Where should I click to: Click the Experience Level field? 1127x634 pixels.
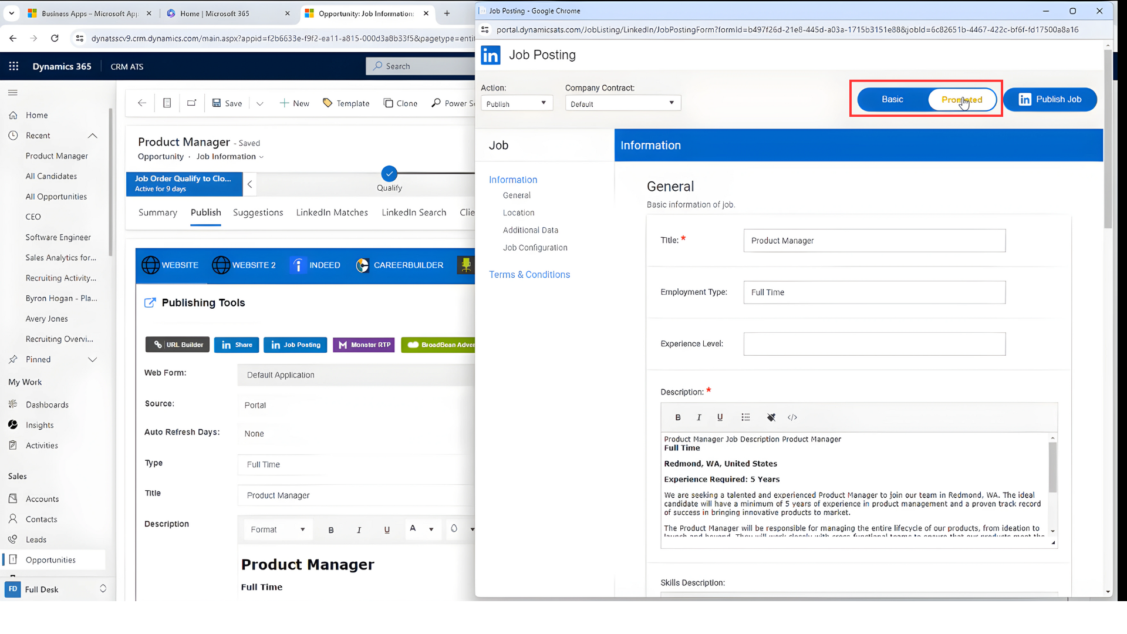tap(874, 345)
